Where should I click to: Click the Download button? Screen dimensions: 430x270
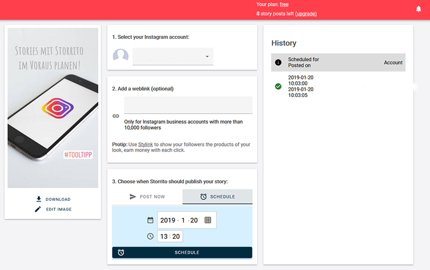[53, 199]
